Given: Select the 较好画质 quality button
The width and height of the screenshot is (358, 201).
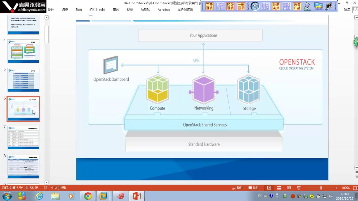Looking at the screenshot, I should pyautogui.click(x=230, y=6).
